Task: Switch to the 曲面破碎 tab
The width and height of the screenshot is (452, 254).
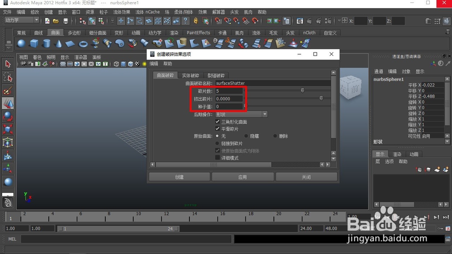Action: coord(165,75)
